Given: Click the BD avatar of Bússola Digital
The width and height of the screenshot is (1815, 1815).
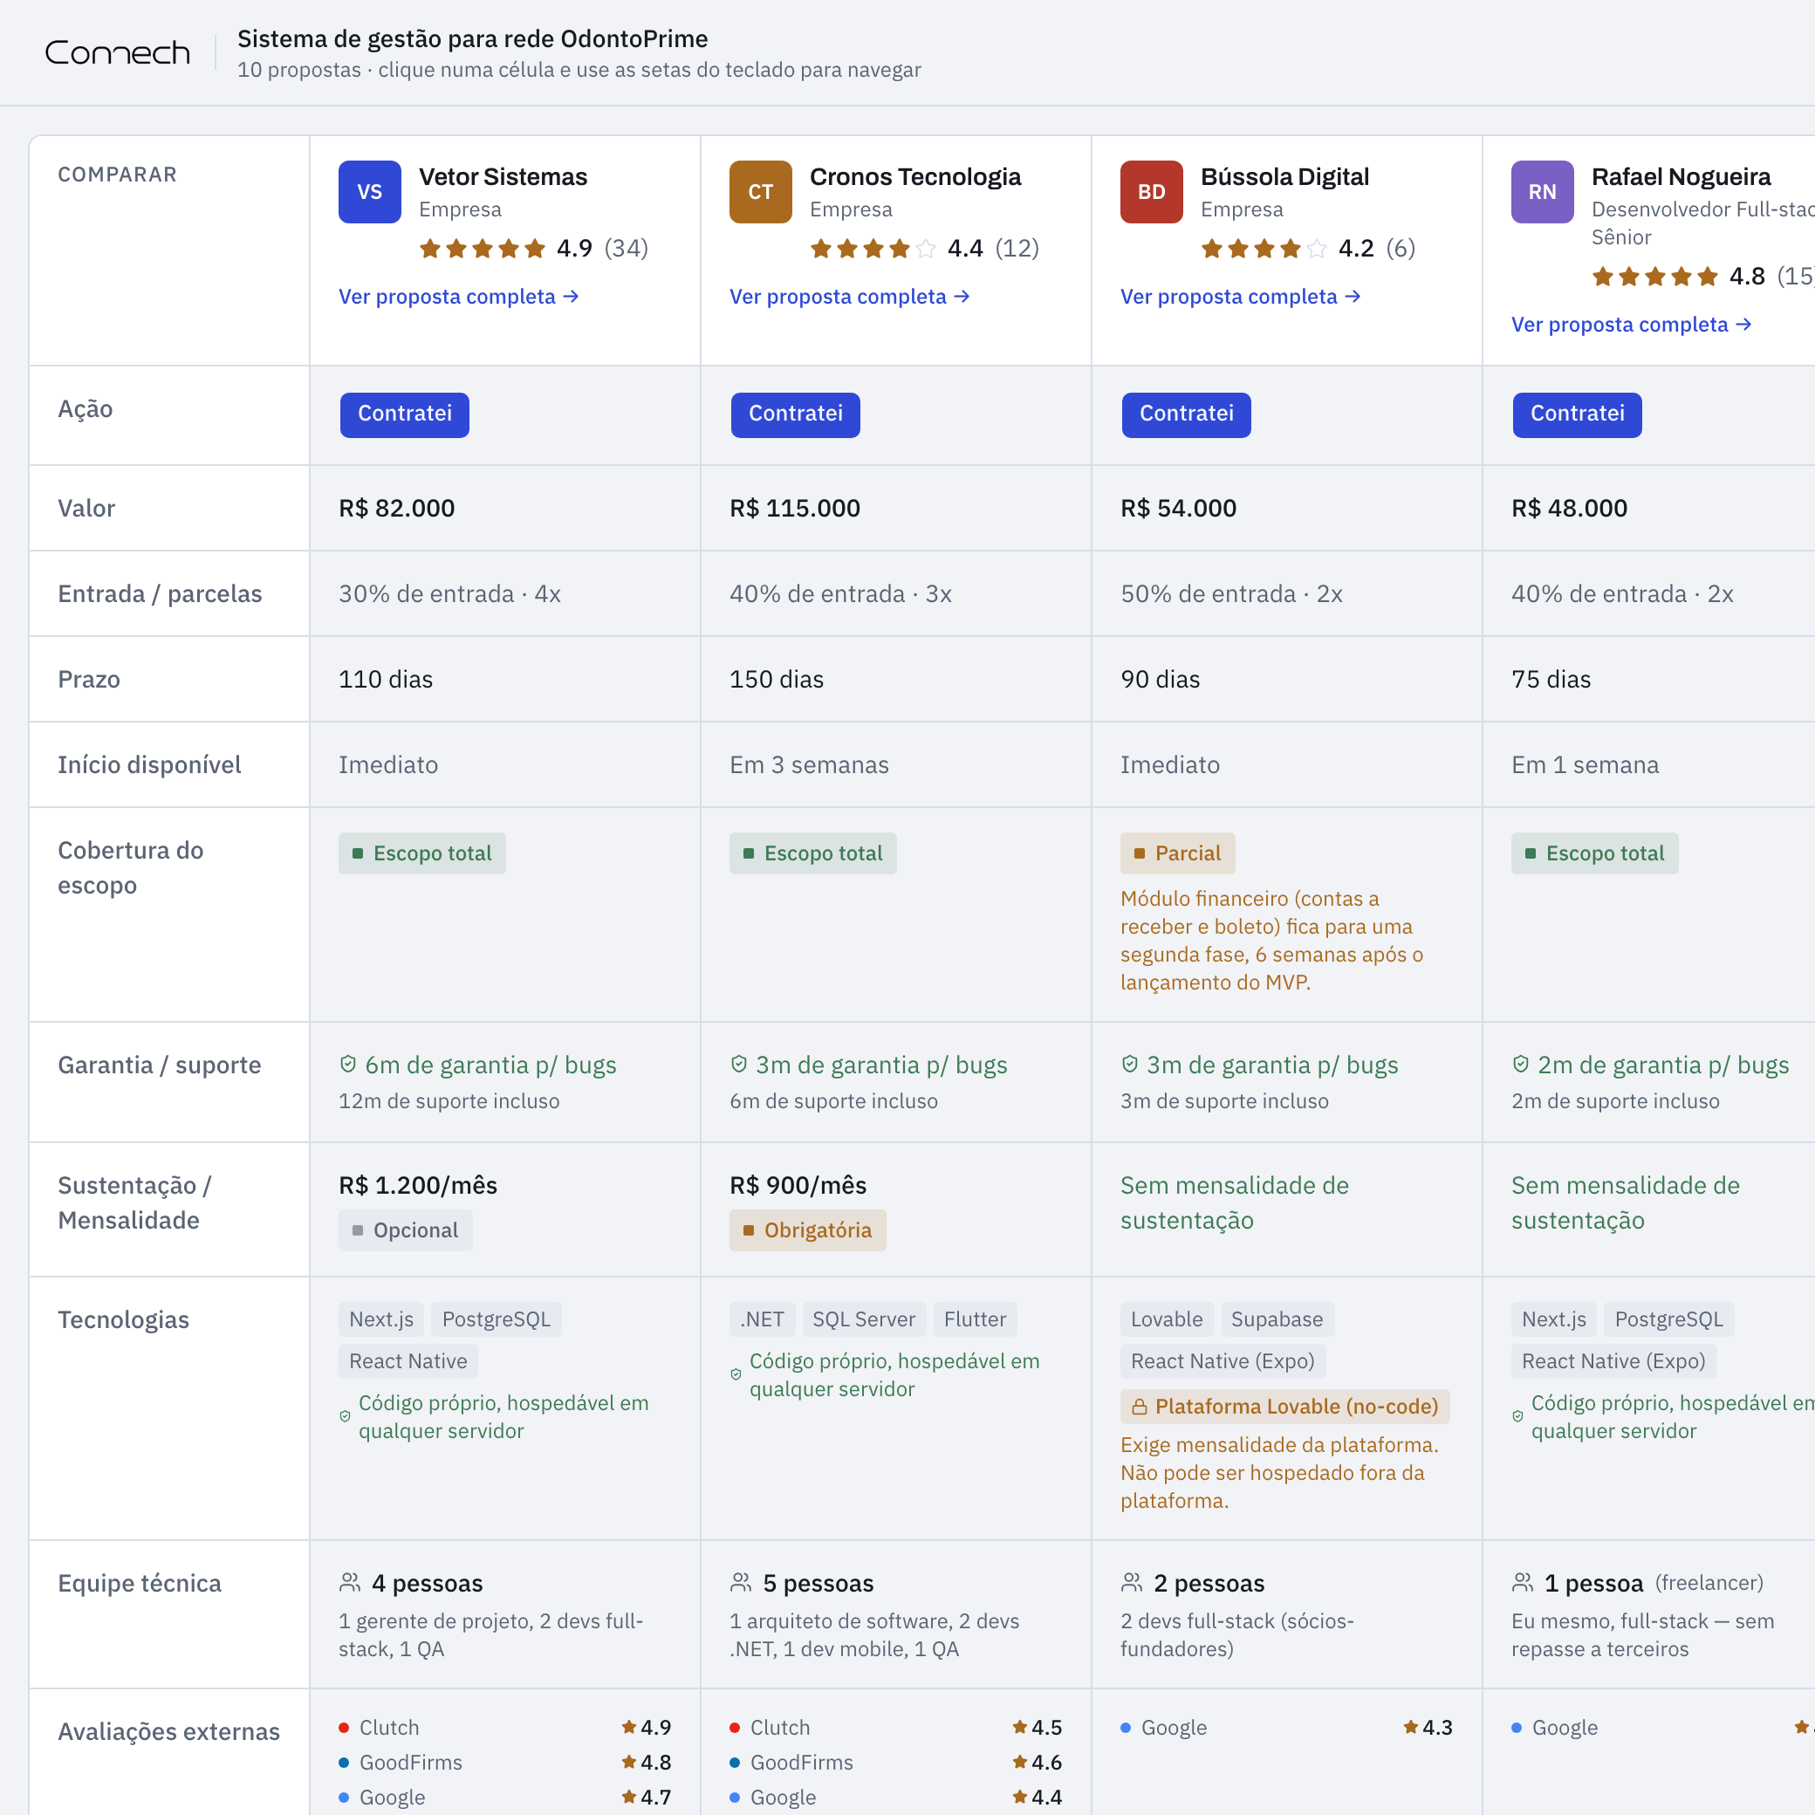Looking at the screenshot, I should (x=1151, y=192).
